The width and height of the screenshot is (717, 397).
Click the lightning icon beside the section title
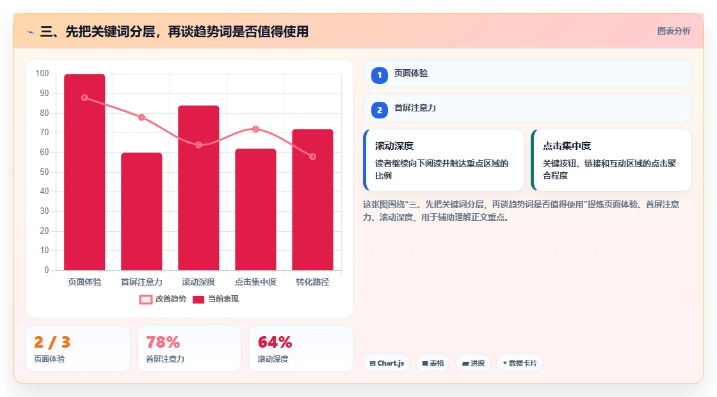click(x=31, y=32)
